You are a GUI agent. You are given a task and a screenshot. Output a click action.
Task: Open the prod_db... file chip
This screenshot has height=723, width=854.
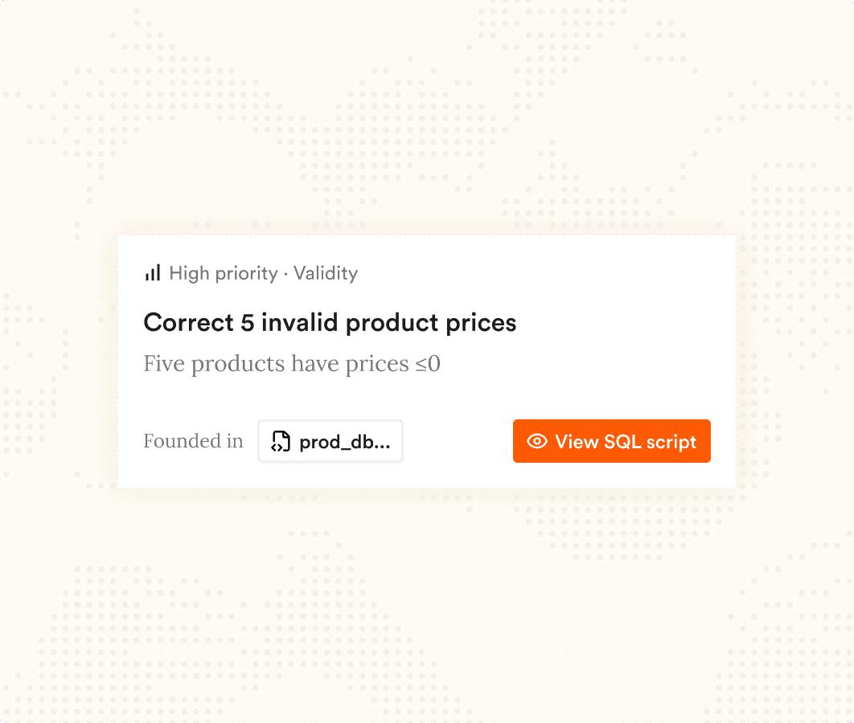[x=331, y=441]
